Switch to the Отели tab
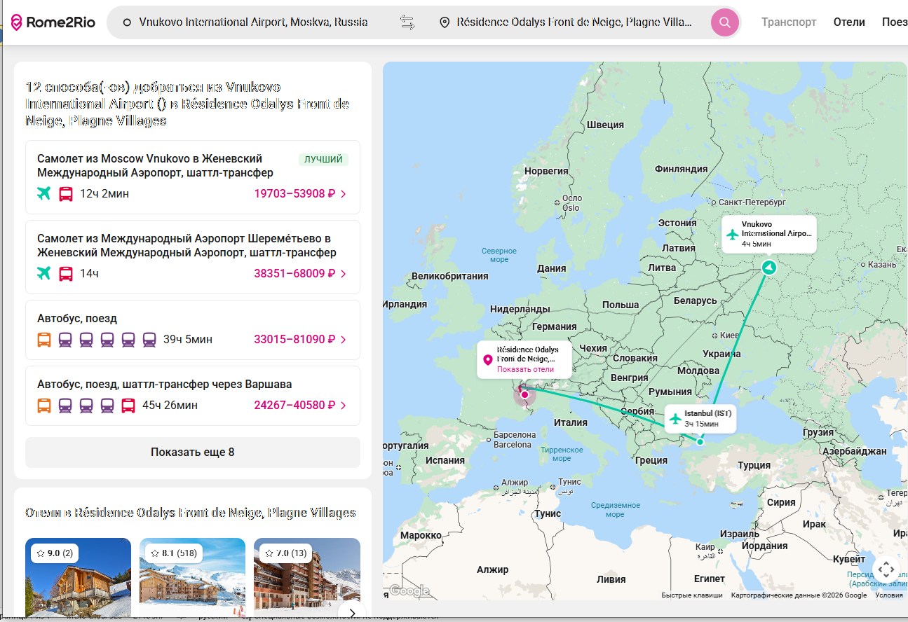 click(849, 22)
